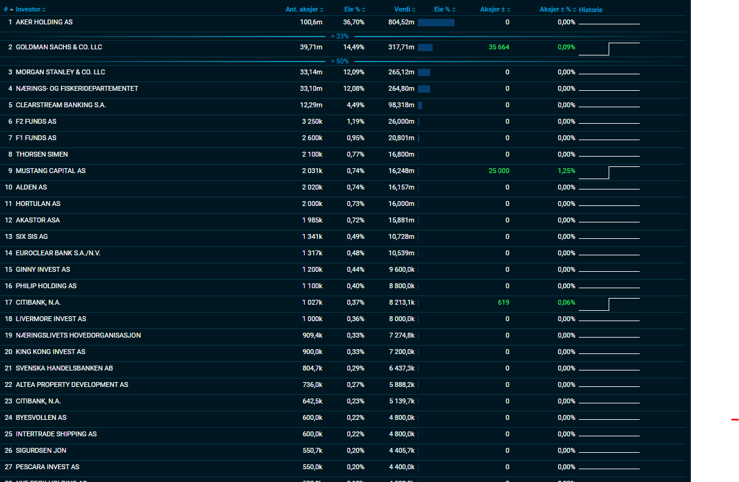Image resolution: width=739 pixels, height=482 pixels.
Task: Click the 317,71m Verdi value
Action: (x=401, y=47)
